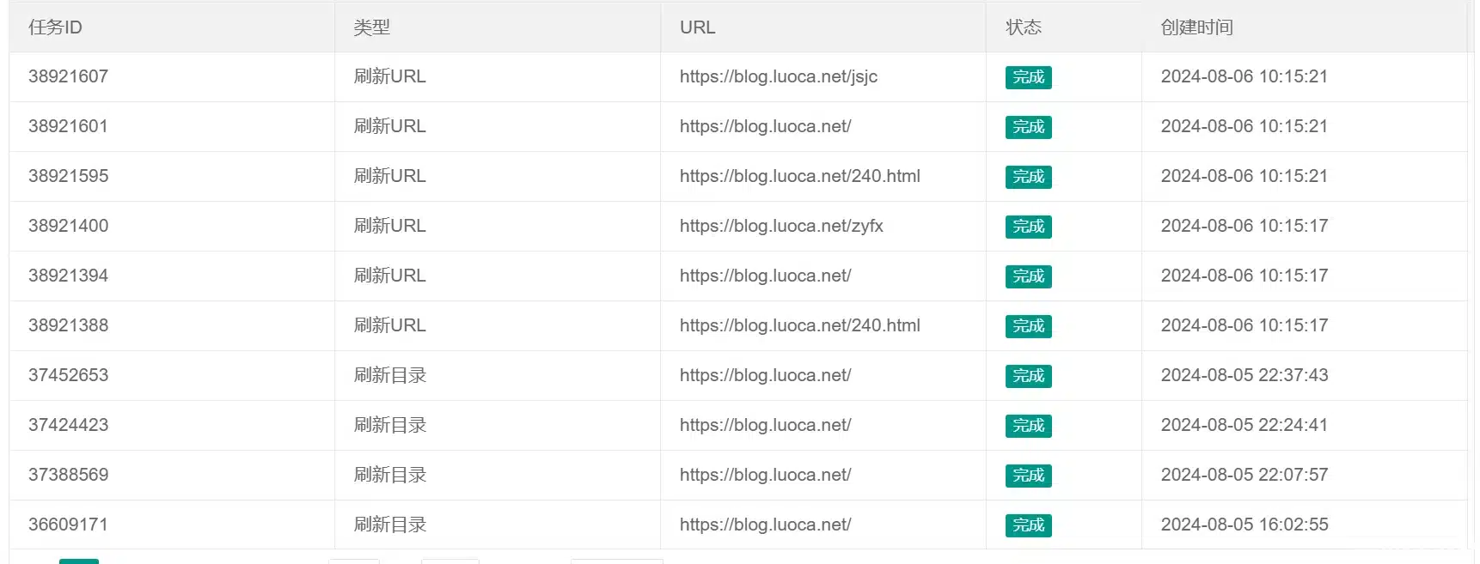Click the 完成 badge in the 36609171 row

point(1028,525)
